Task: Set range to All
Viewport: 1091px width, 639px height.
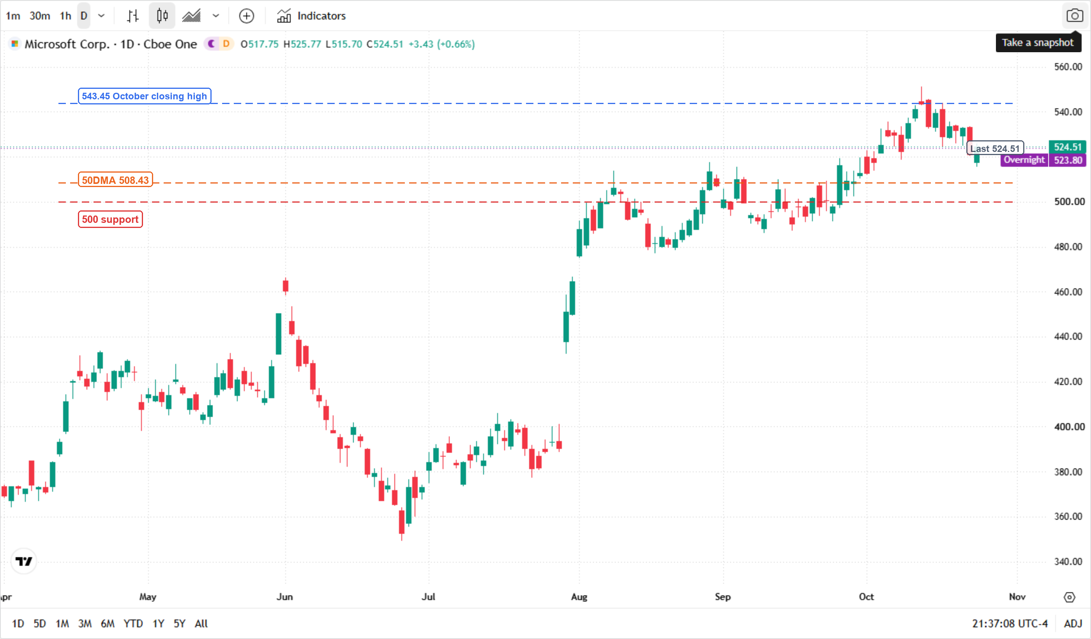Action: (x=201, y=624)
